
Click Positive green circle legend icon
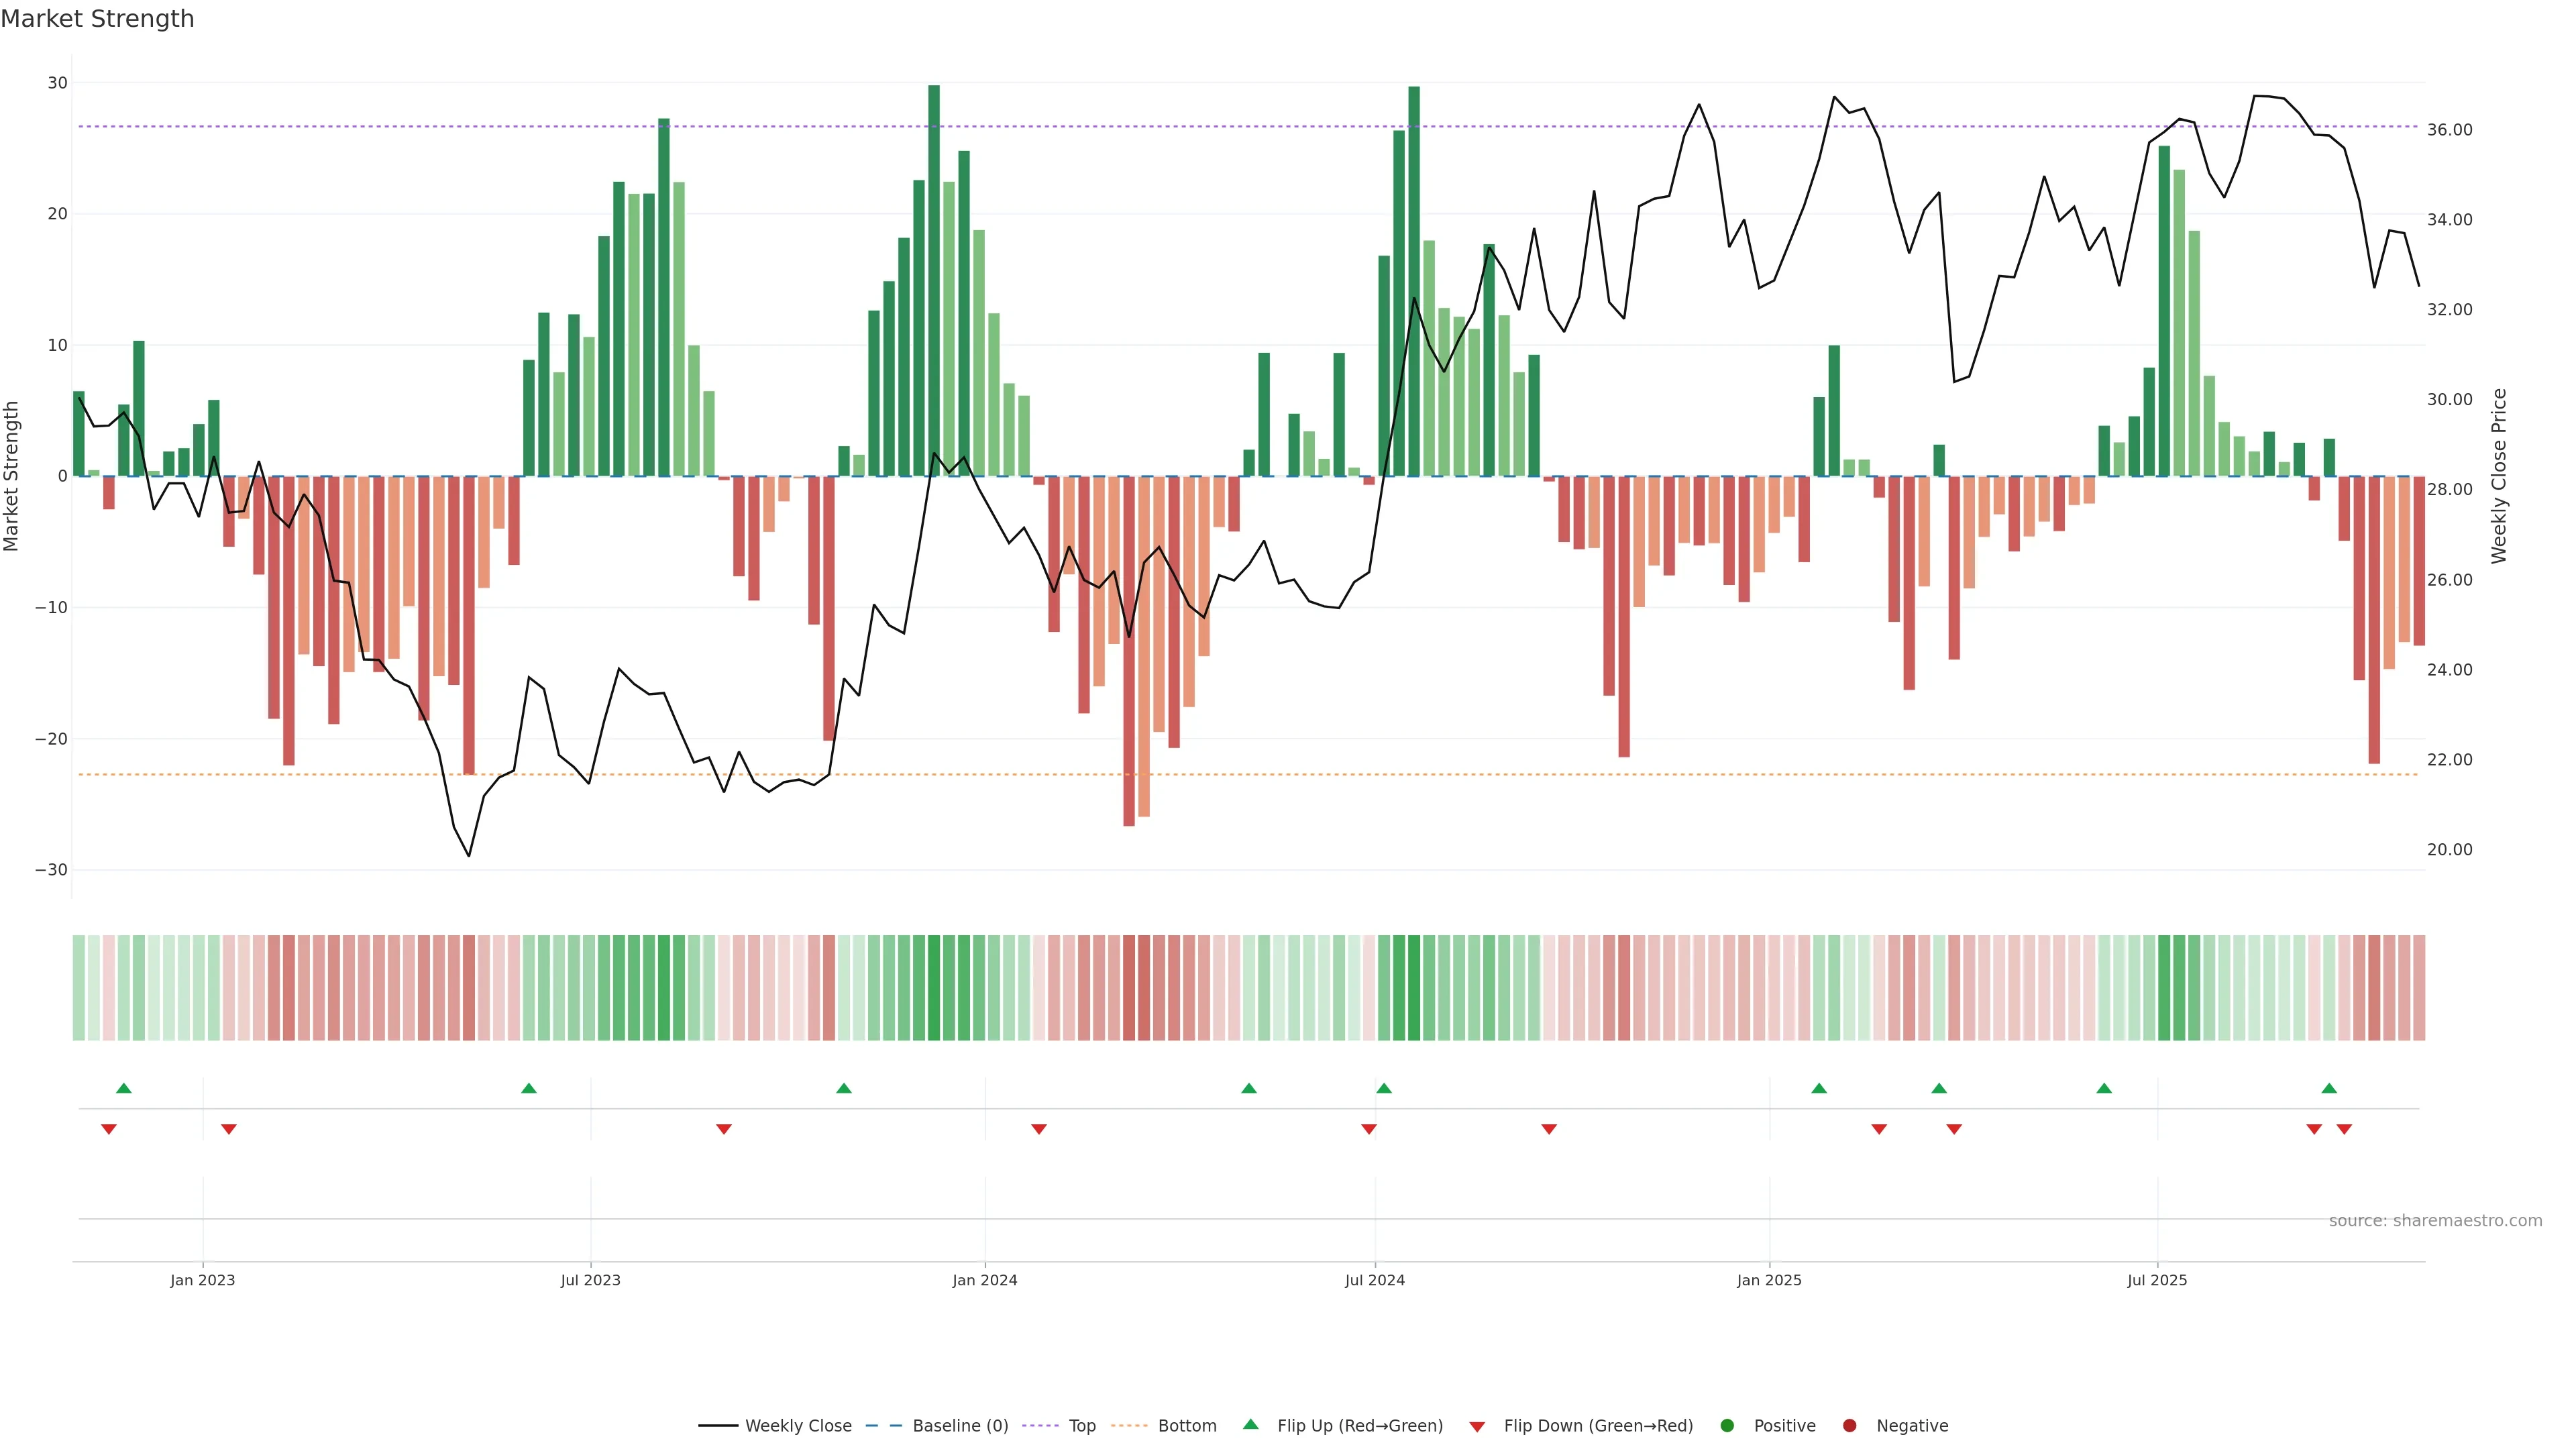point(1727,1425)
